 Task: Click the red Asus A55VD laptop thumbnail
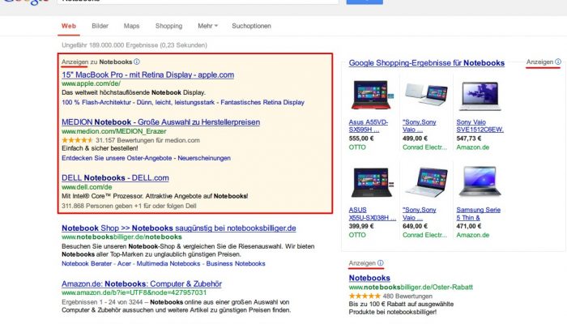click(x=372, y=95)
